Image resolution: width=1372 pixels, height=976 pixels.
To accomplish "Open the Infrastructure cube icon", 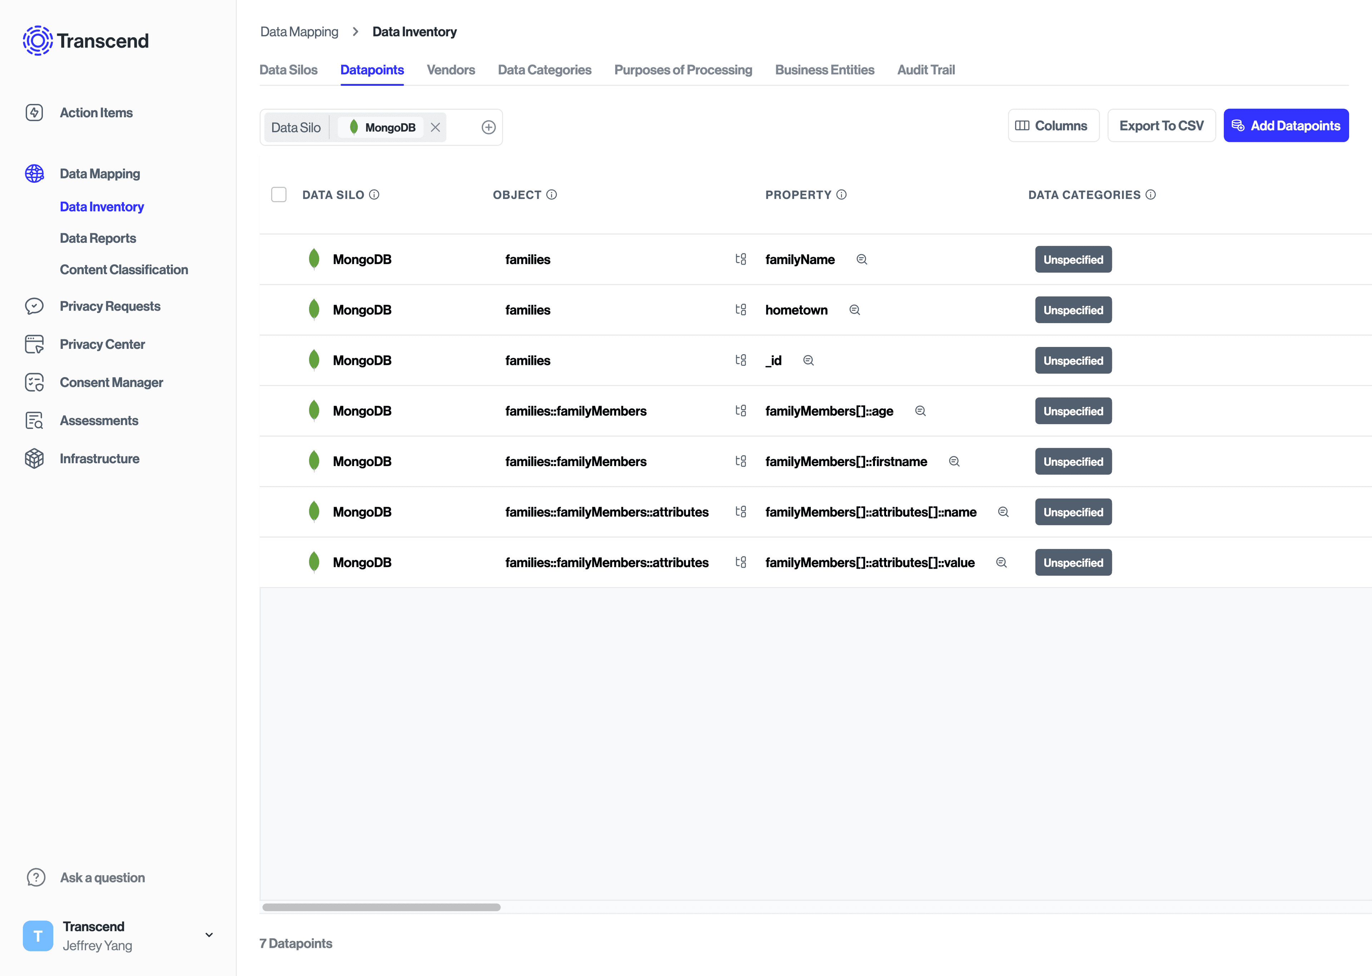I will click(34, 459).
